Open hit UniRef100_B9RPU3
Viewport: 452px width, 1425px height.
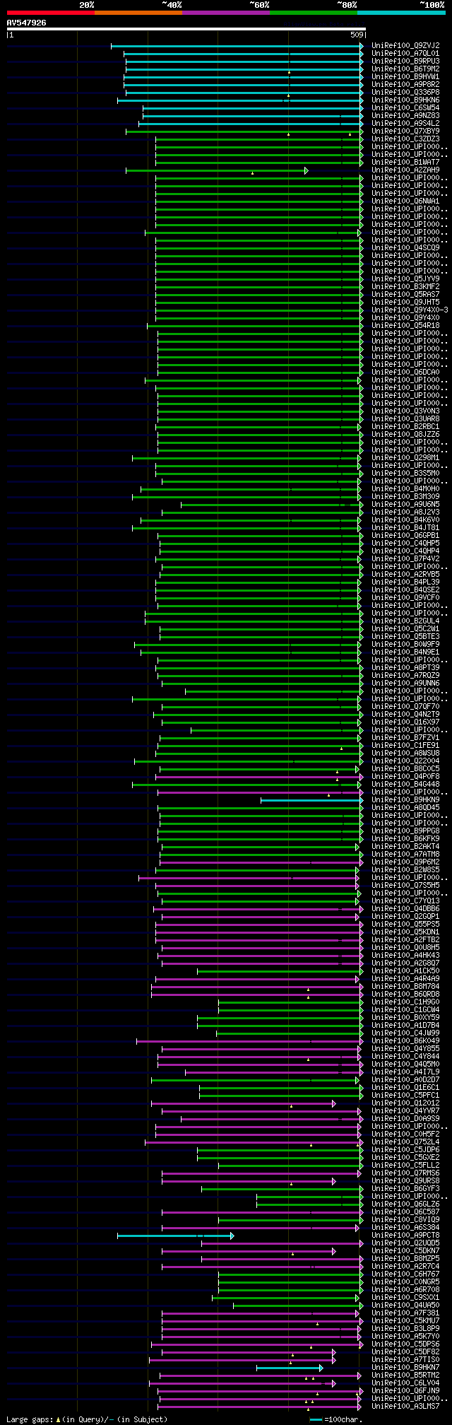pyautogui.click(x=405, y=61)
